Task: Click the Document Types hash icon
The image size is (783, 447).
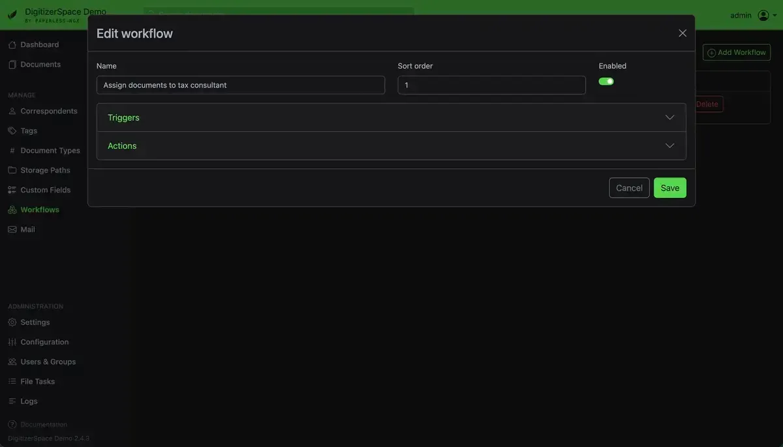Action: point(12,150)
